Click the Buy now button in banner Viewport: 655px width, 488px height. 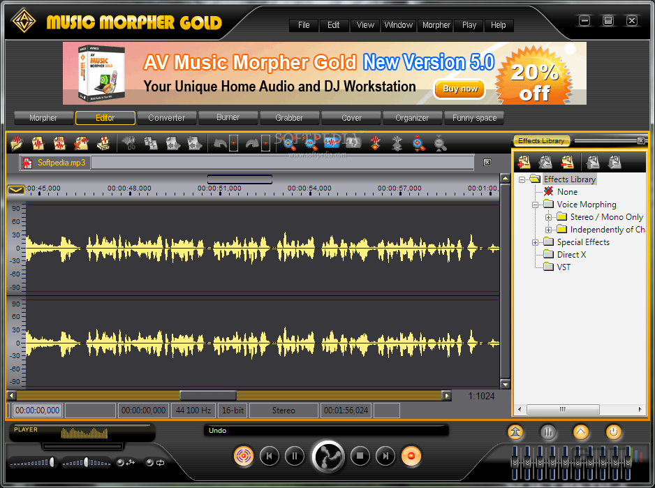coord(460,89)
